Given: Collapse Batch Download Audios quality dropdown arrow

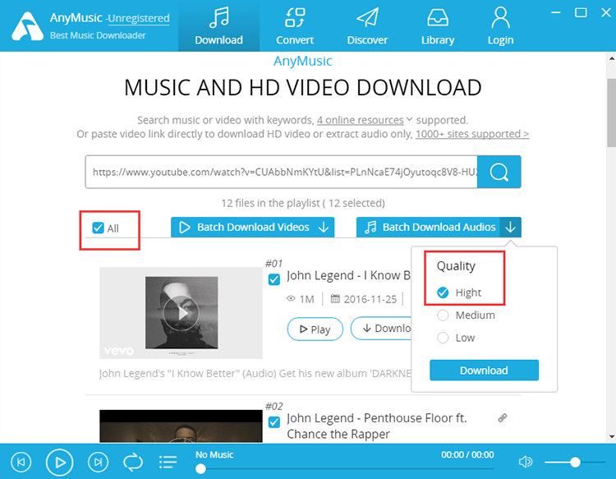Looking at the screenshot, I should click(x=510, y=227).
